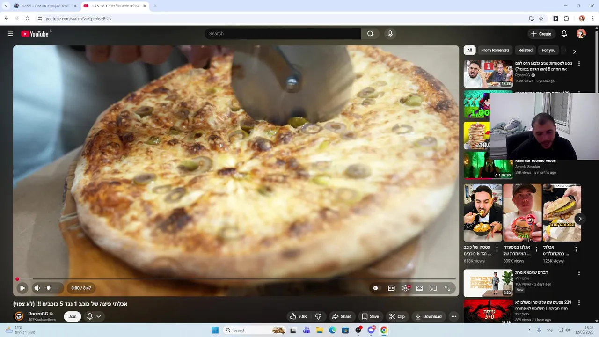Open Chrome profile avatar in toolbar
This screenshot has width=599, height=337.
(x=582, y=19)
